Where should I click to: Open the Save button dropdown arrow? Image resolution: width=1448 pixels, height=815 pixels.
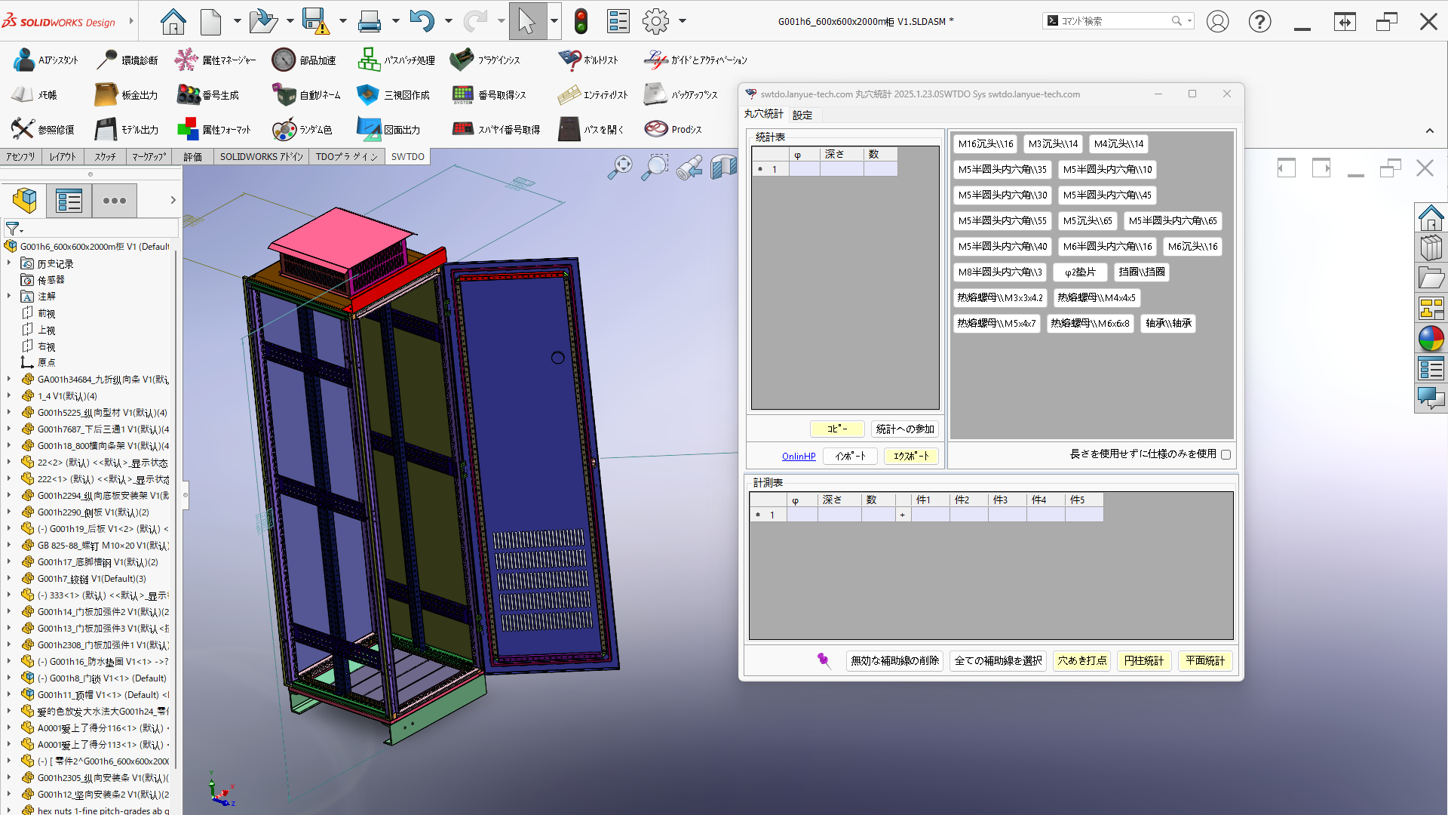point(342,21)
